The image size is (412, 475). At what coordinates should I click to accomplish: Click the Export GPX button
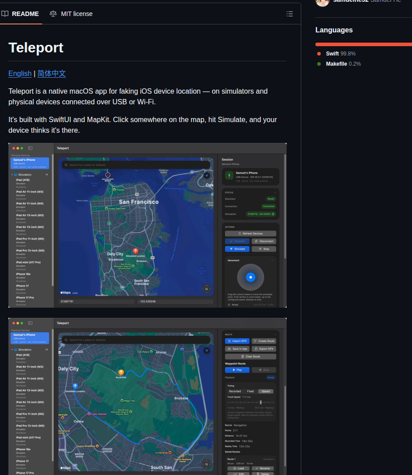point(264,349)
